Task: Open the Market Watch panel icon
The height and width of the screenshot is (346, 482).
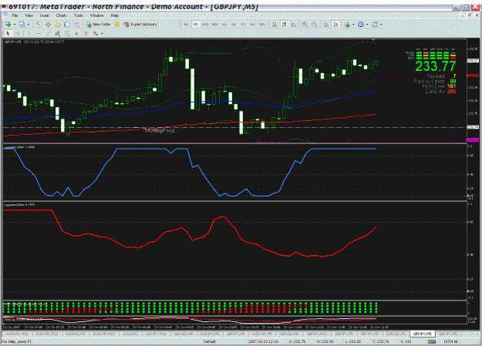Action: [x=39, y=25]
